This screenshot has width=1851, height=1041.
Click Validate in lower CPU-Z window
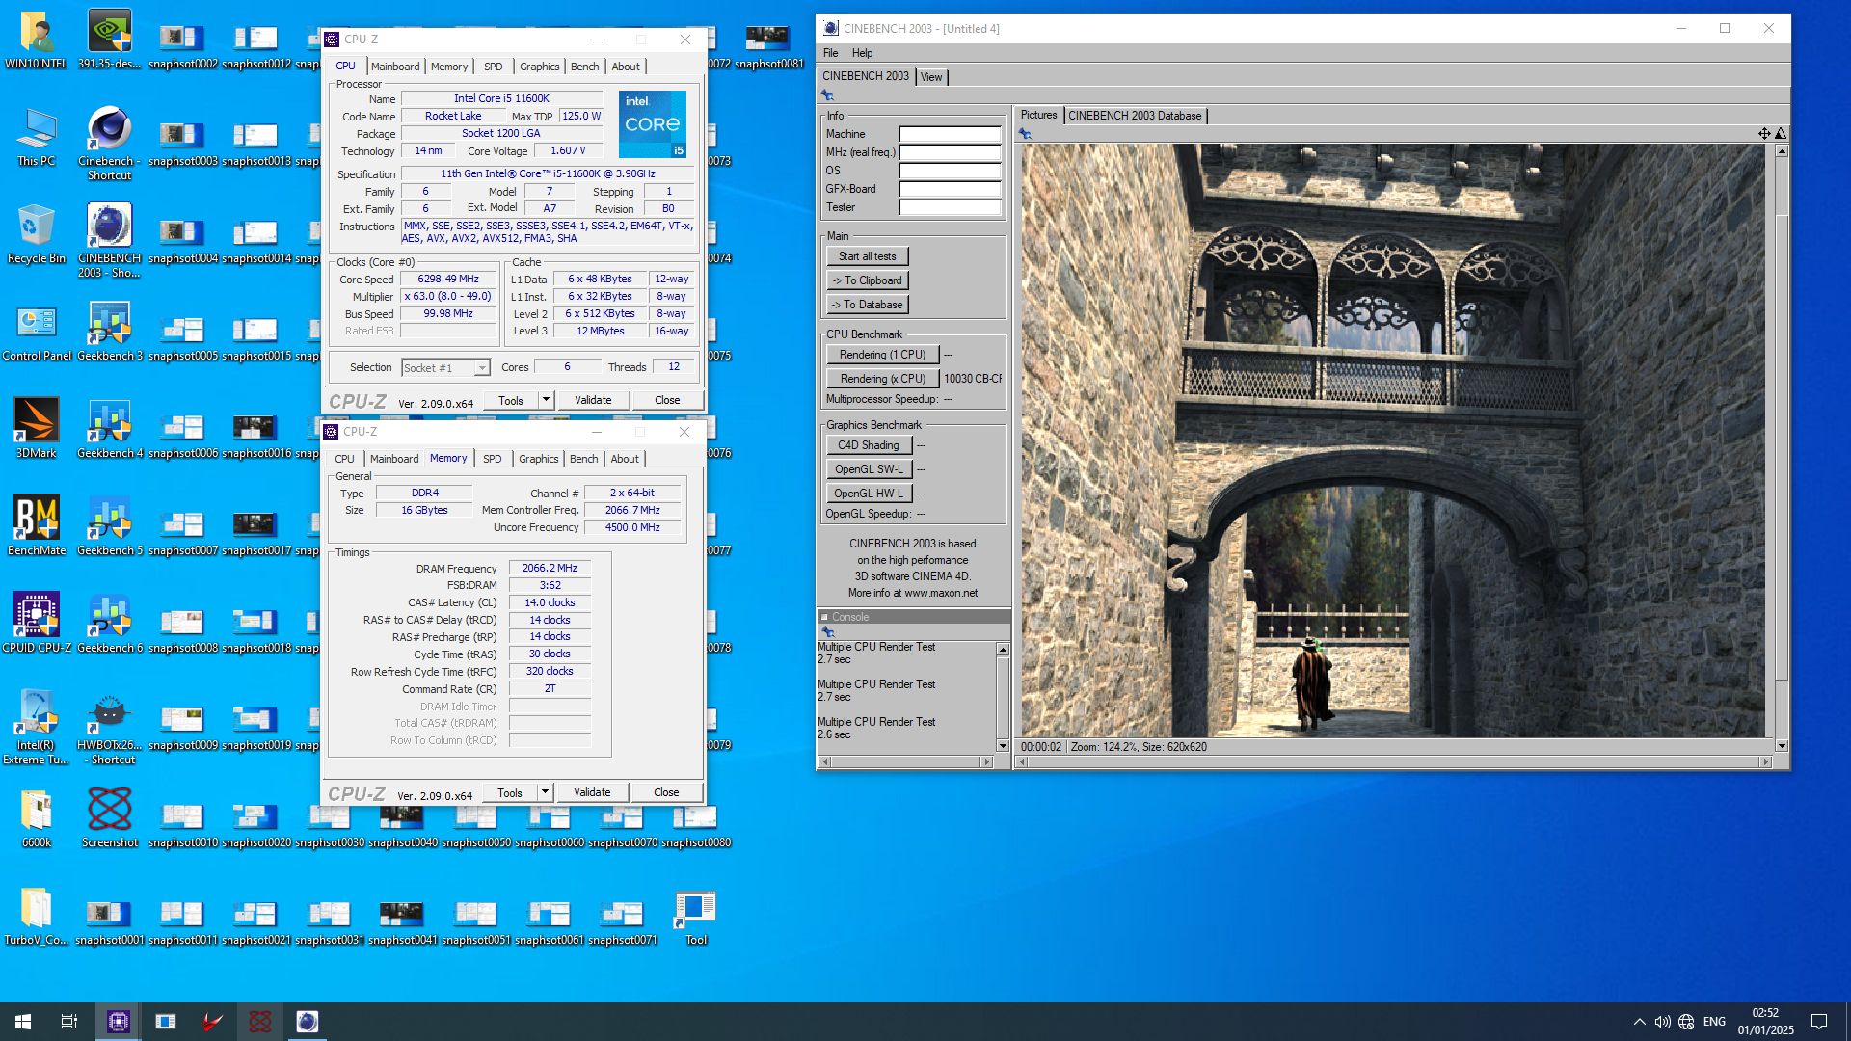pyautogui.click(x=592, y=792)
